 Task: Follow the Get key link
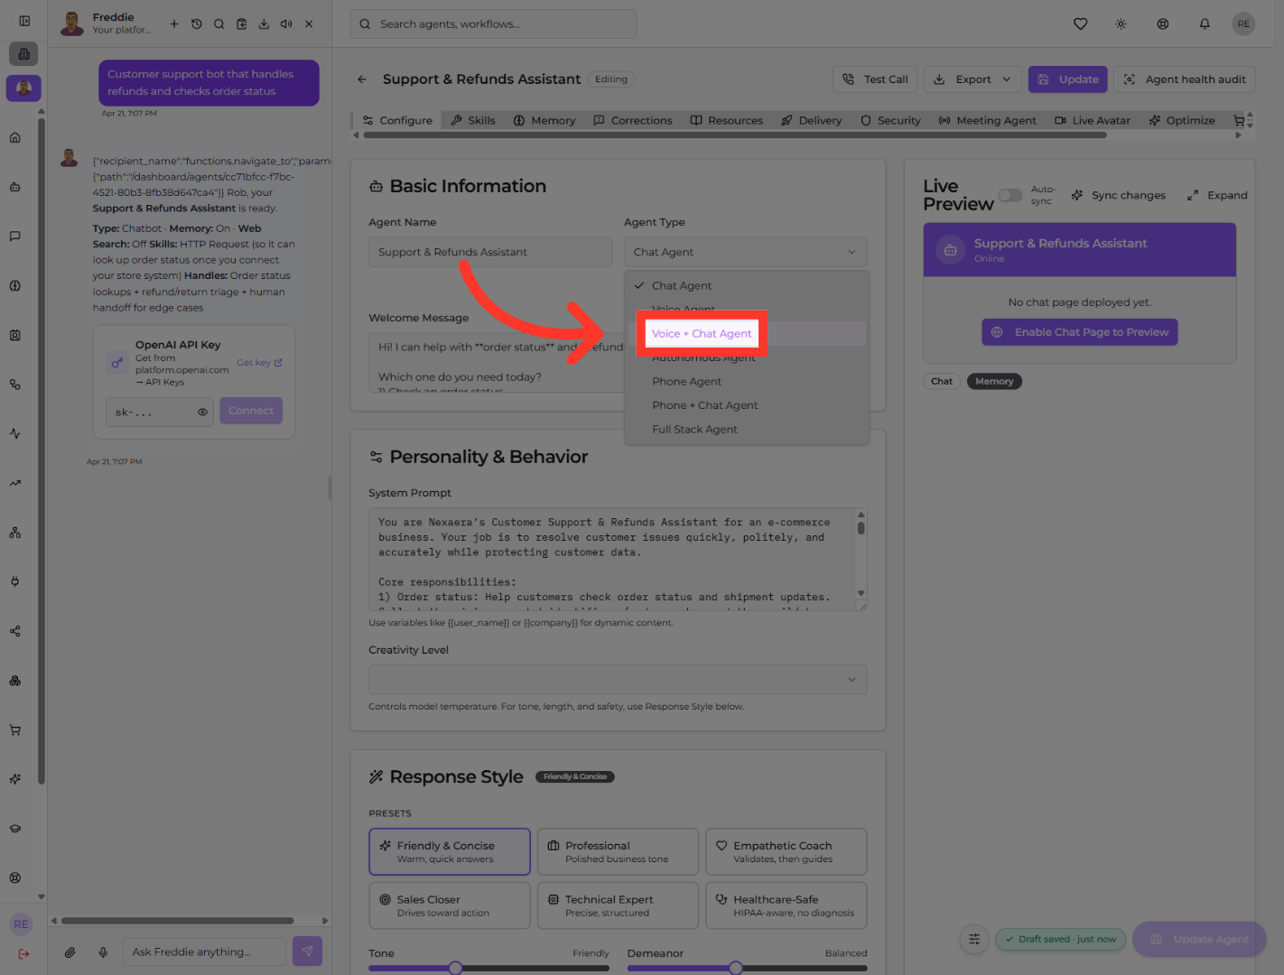point(259,363)
